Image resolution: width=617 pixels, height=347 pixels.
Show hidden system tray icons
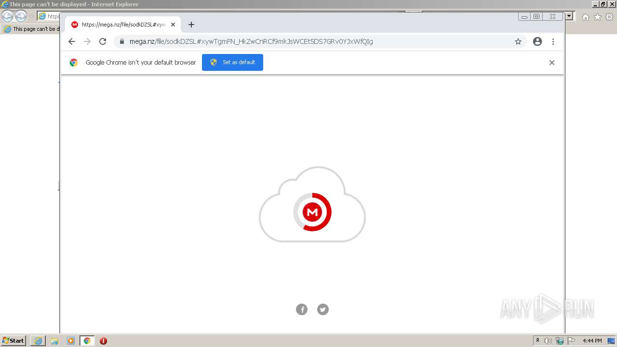[x=537, y=341]
